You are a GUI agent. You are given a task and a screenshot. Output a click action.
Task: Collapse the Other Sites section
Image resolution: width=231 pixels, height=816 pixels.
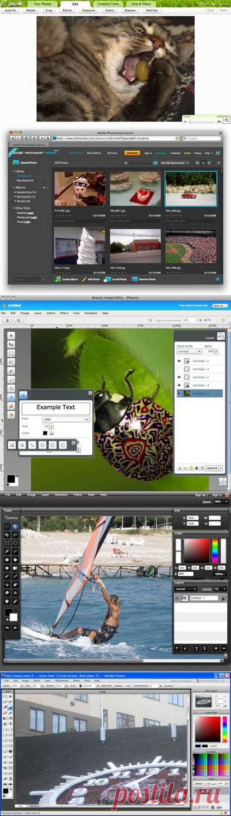click(15, 208)
